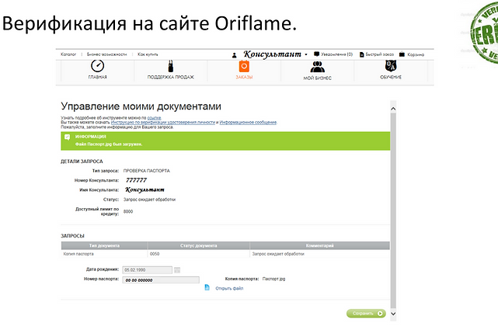The height and width of the screenshot is (330, 498).
Task: Open Бизнес-возможности menu item
Action: (x=106, y=54)
